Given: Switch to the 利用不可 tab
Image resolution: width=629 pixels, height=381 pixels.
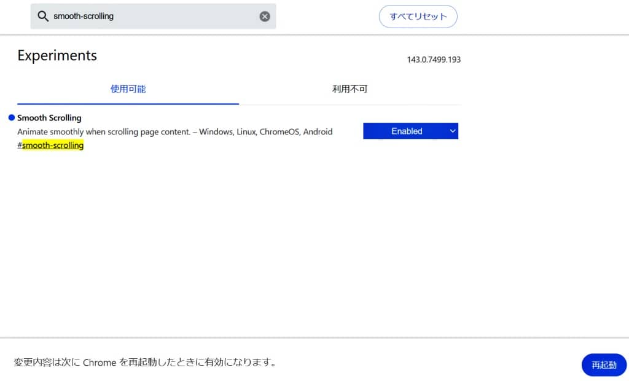Looking at the screenshot, I should point(350,89).
